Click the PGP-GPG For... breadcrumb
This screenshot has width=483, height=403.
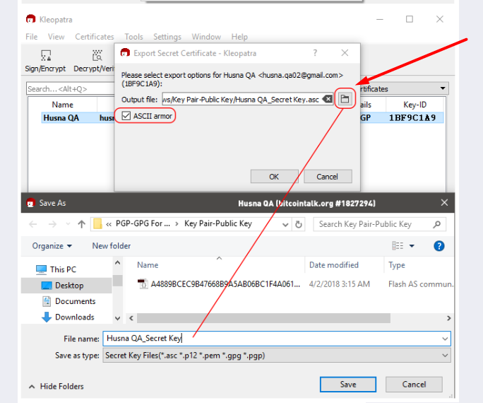[143, 223]
